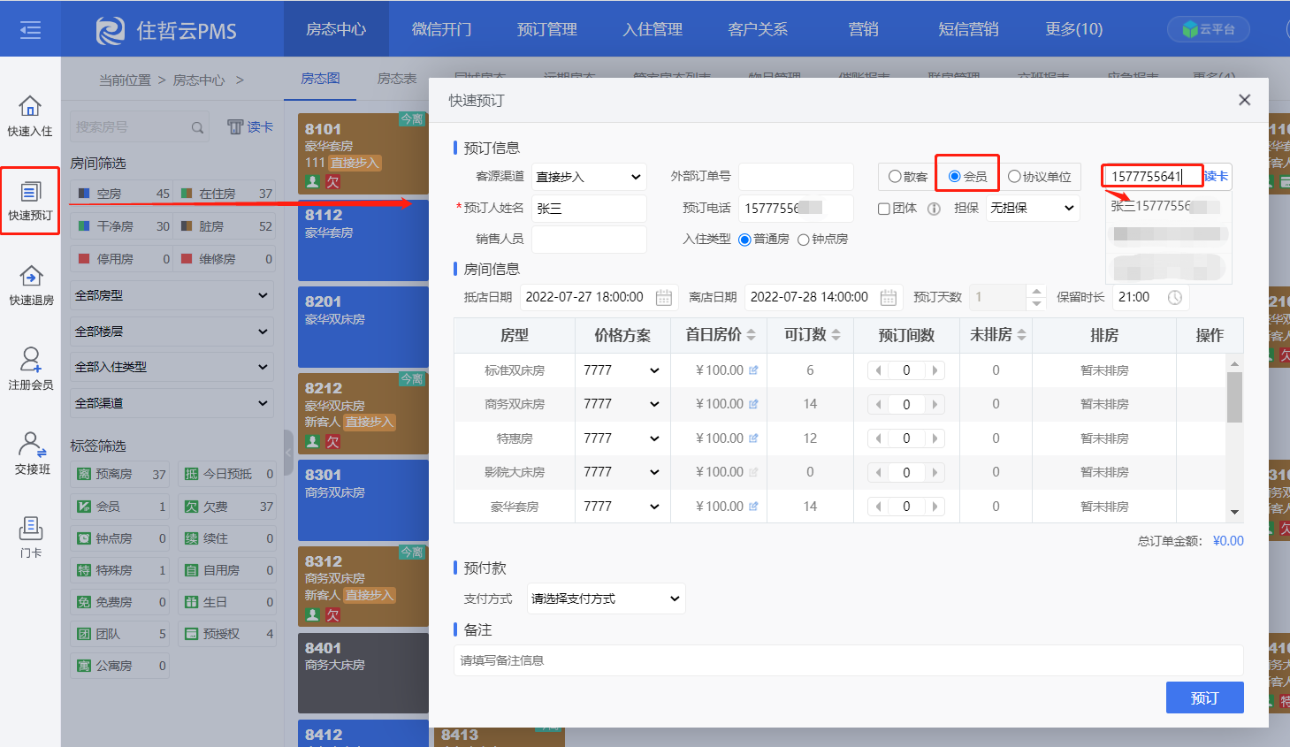Open clock picker for 保留时长
Image resolution: width=1290 pixels, height=747 pixels.
(x=1175, y=298)
